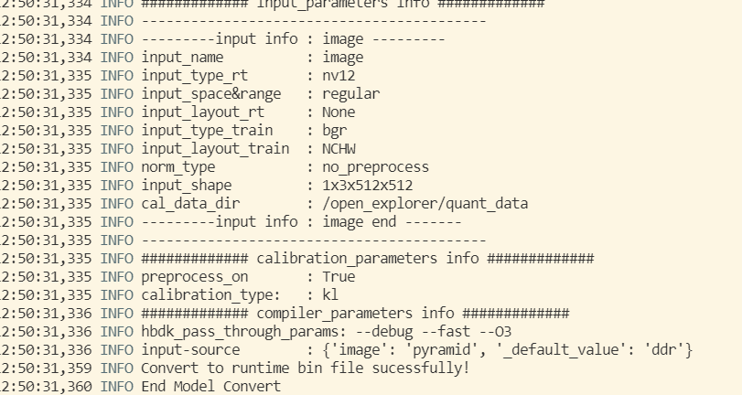Click the preprocess_on value True

(x=338, y=276)
